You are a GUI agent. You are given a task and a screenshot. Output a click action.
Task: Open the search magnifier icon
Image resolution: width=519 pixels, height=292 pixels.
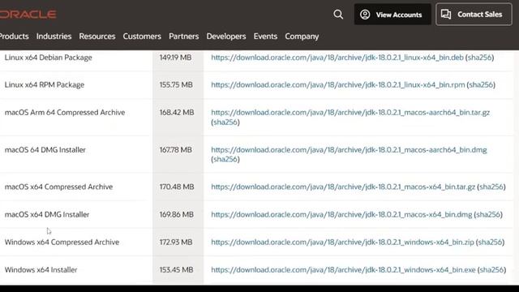(x=338, y=15)
